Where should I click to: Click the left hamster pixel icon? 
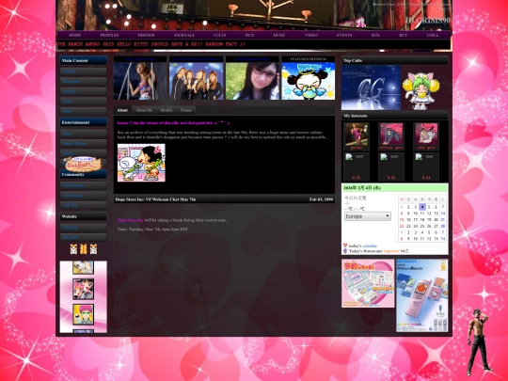pos(73,248)
